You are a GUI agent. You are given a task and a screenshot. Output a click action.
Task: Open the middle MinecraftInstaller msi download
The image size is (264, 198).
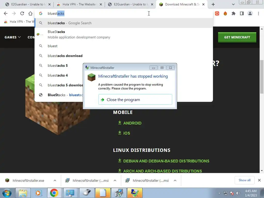tap(87, 180)
